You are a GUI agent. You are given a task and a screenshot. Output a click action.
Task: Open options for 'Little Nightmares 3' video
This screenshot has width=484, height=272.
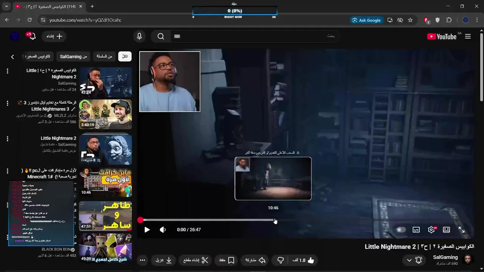(x=7, y=103)
